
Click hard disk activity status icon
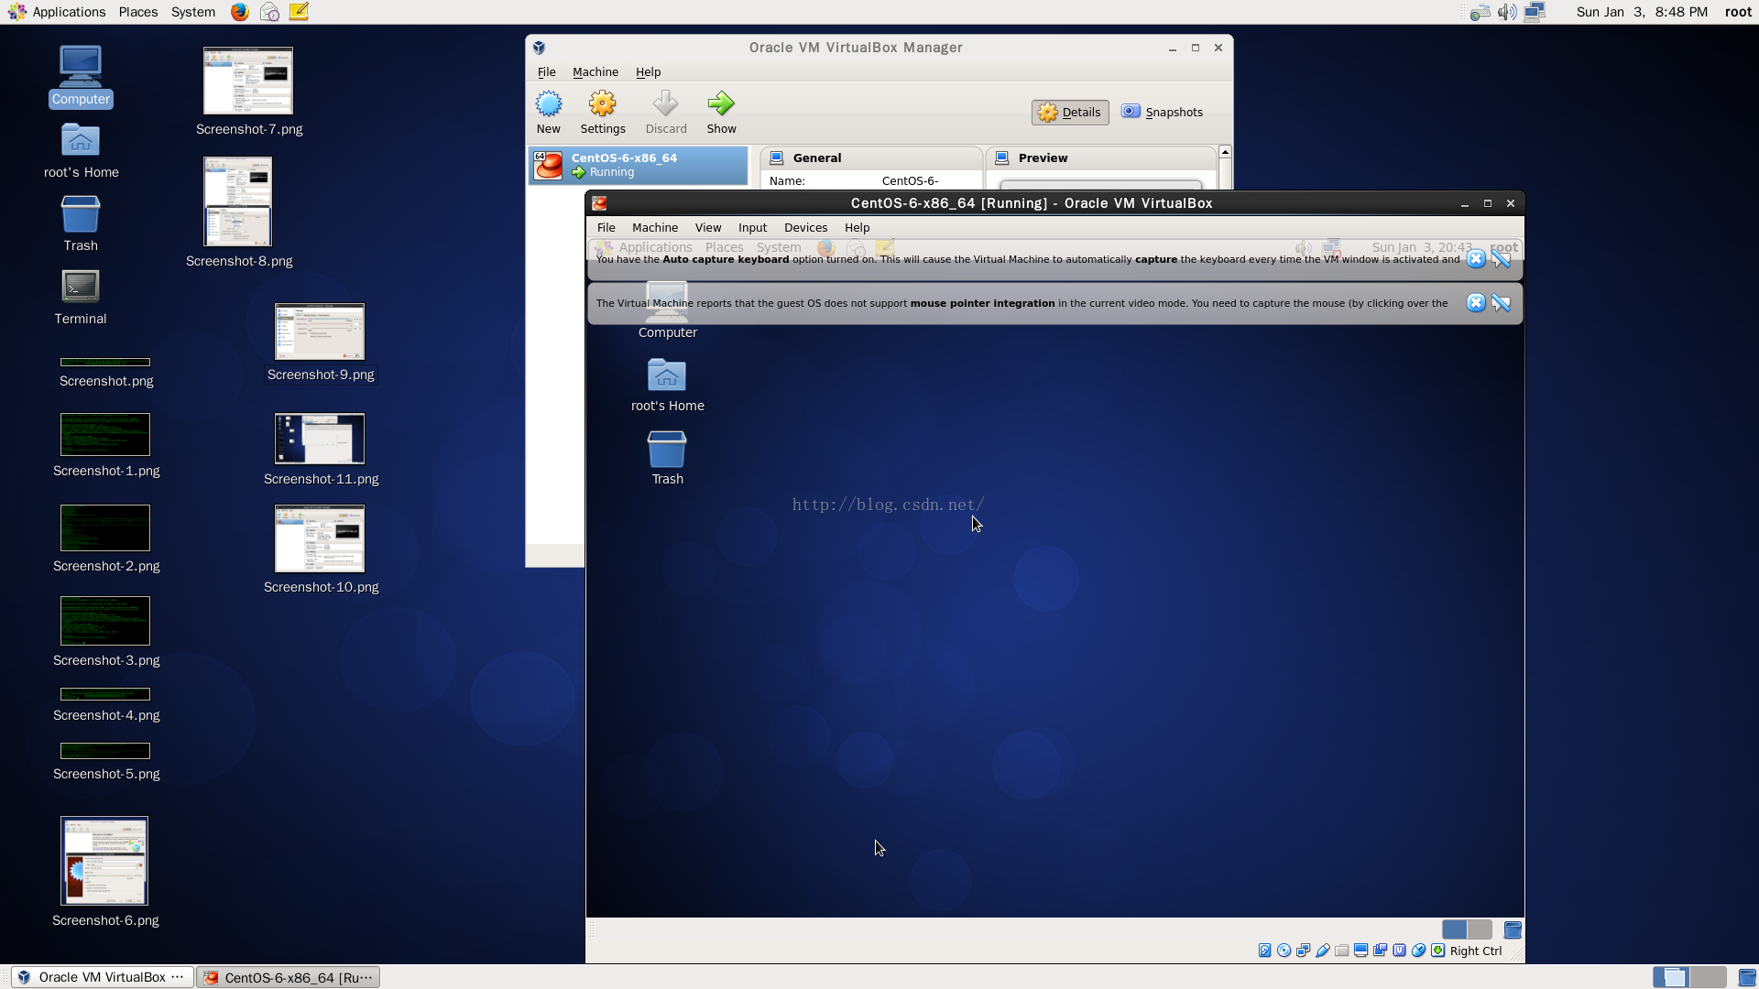pos(1264,951)
